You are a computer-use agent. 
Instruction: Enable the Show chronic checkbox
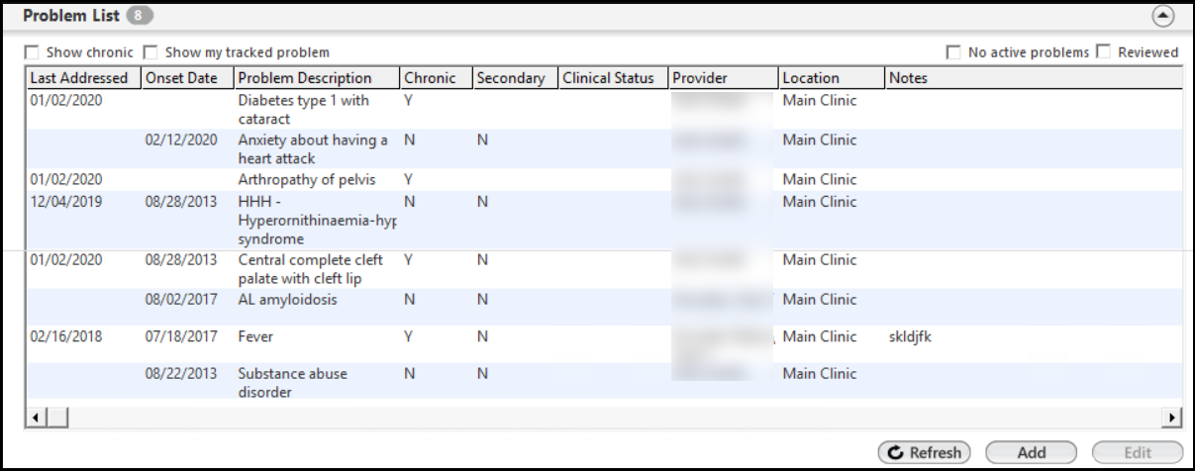pyautogui.click(x=33, y=52)
